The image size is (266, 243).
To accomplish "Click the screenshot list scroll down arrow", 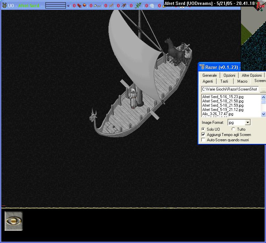I will 263,114.
